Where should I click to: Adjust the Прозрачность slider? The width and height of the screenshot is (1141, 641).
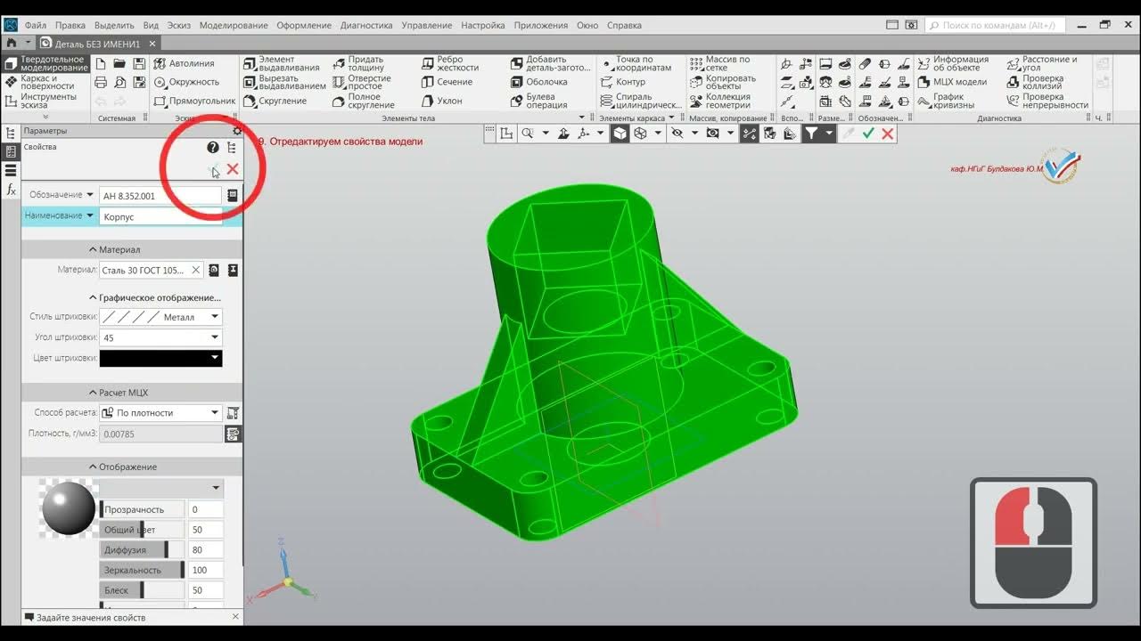pyautogui.click(x=143, y=509)
